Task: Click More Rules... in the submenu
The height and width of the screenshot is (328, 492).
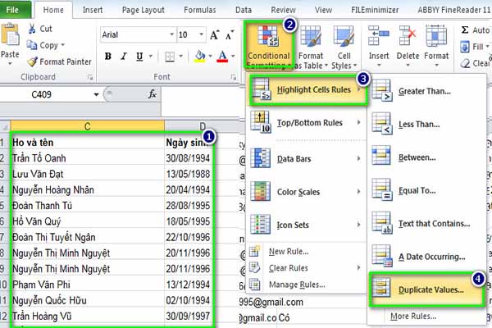Action: pos(413,316)
